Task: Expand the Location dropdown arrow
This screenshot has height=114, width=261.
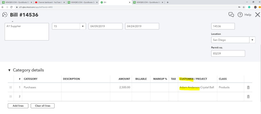Action: [x=252, y=40]
